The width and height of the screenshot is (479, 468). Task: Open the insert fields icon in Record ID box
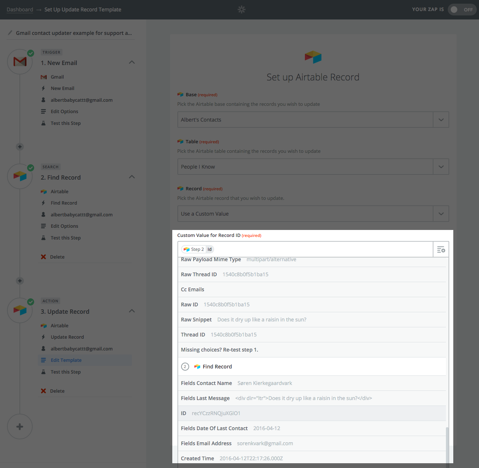441,249
